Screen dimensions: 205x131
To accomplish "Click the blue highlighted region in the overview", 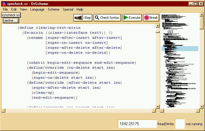I will tap(180, 48).
